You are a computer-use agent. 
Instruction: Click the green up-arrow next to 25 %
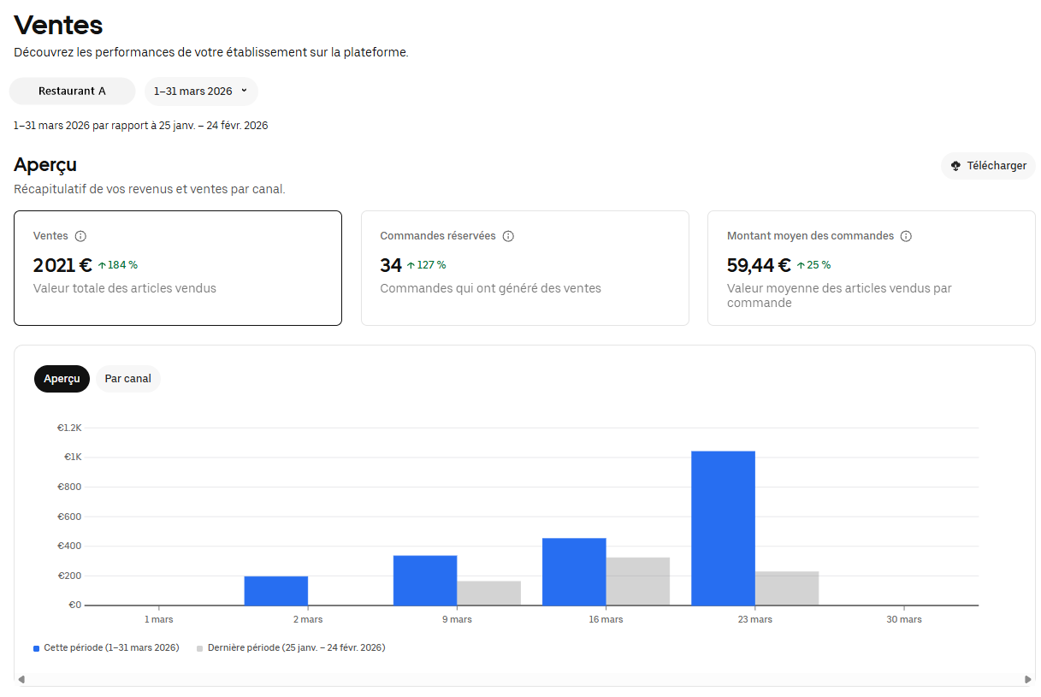tap(801, 265)
